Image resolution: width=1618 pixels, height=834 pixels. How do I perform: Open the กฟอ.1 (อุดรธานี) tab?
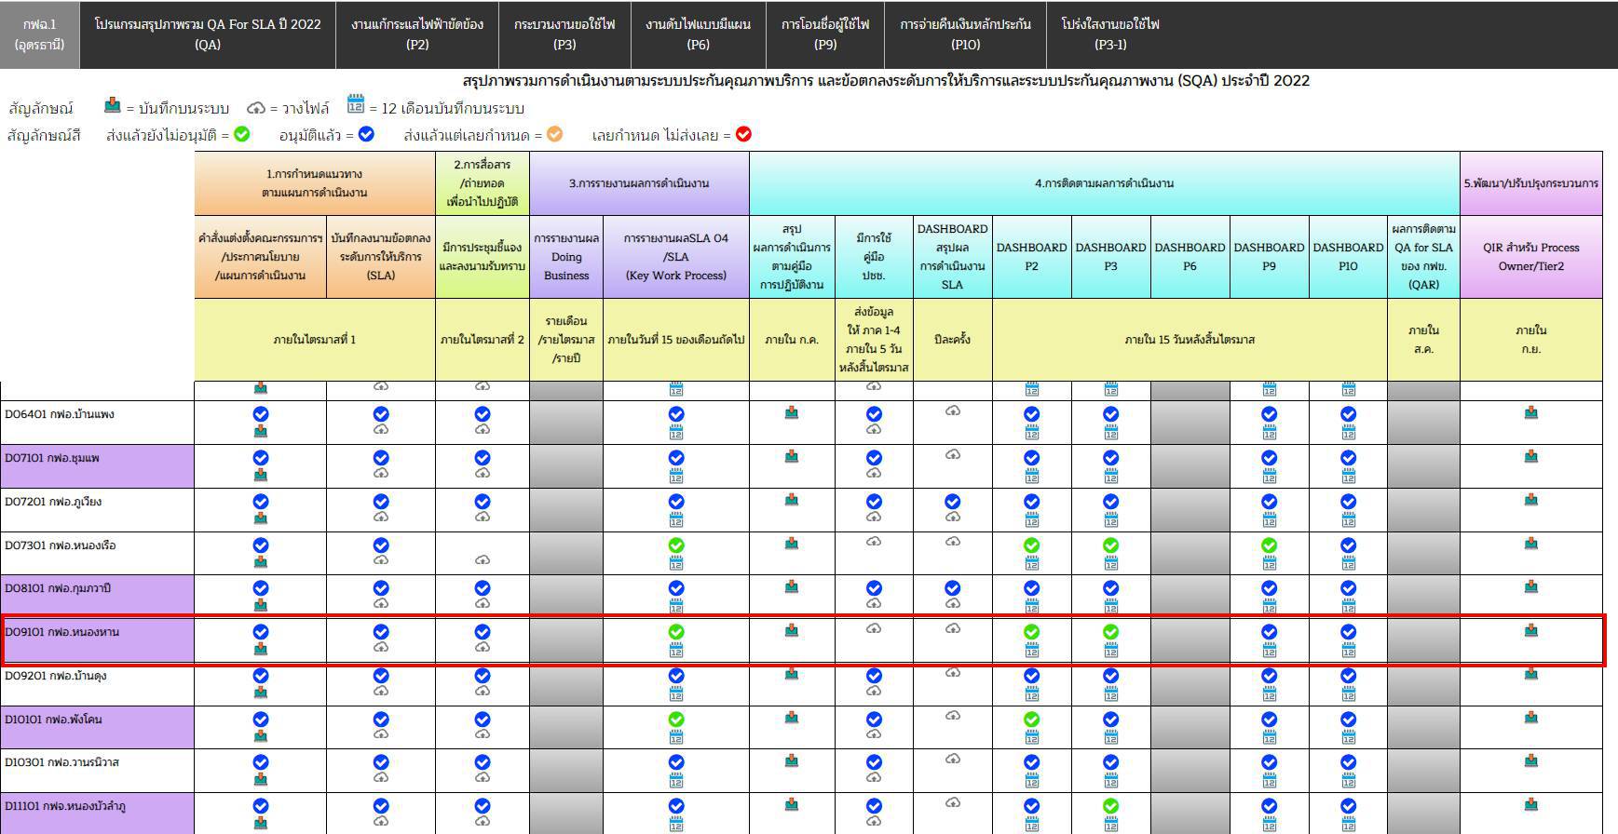pyautogui.click(x=40, y=34)
